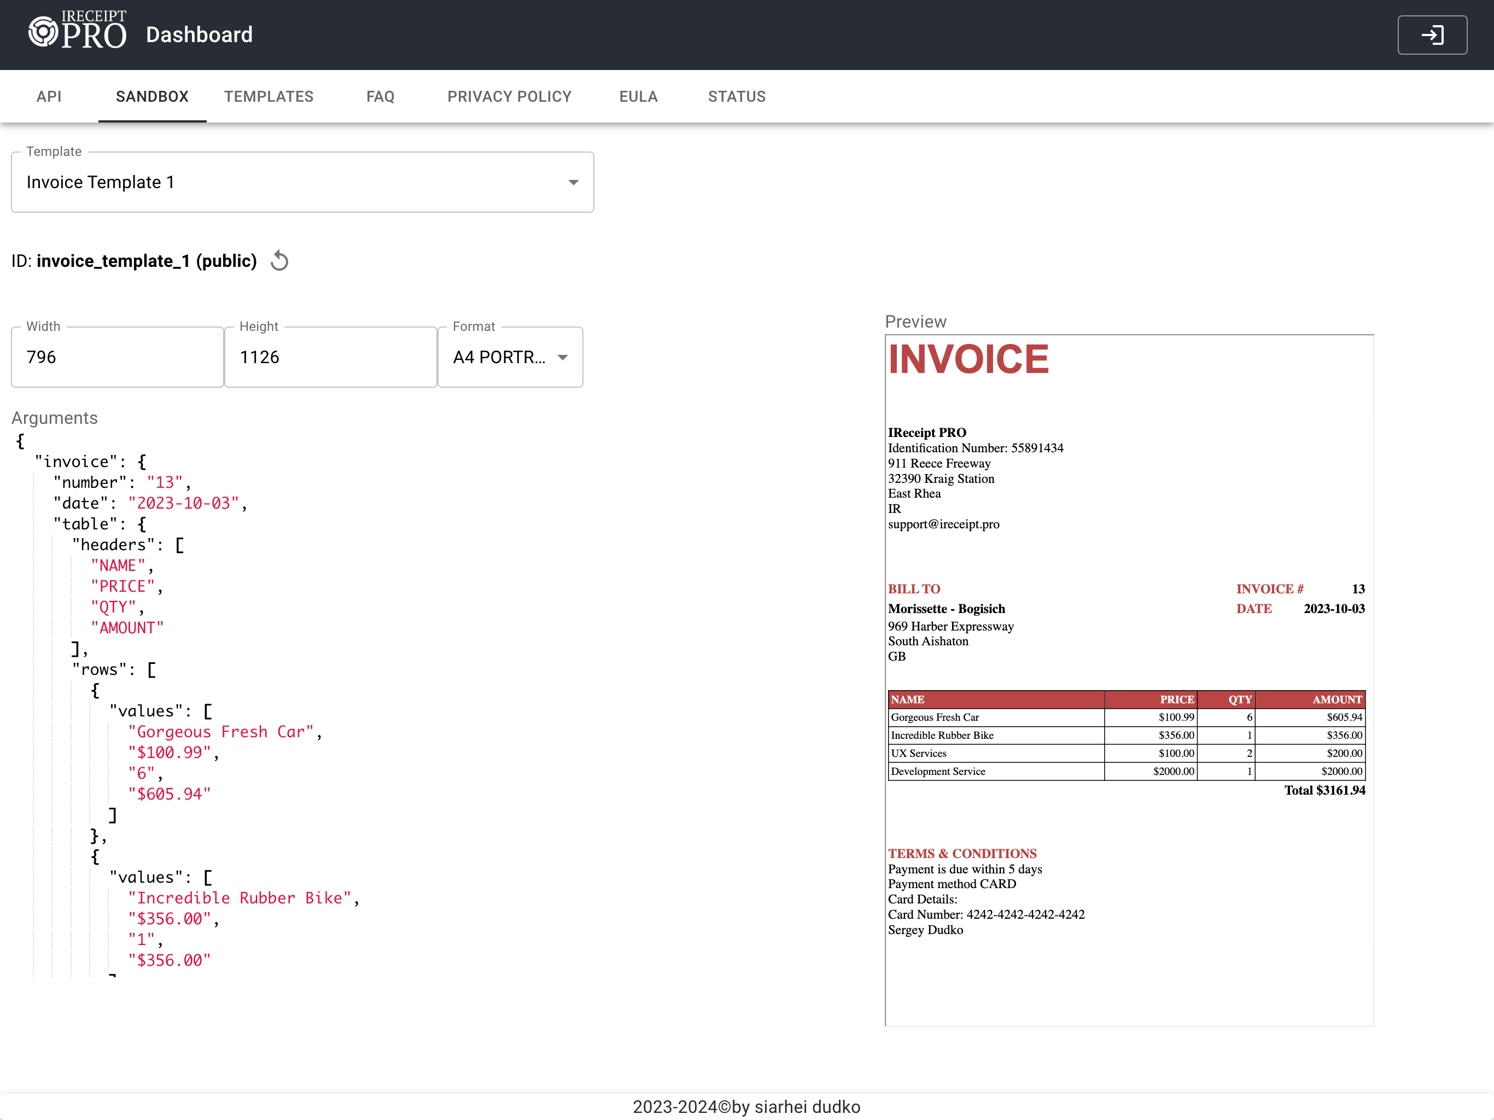1494x1120 pixels.
Task: Click the "number" value "13" in arguments
Action: tap(165, 482)
